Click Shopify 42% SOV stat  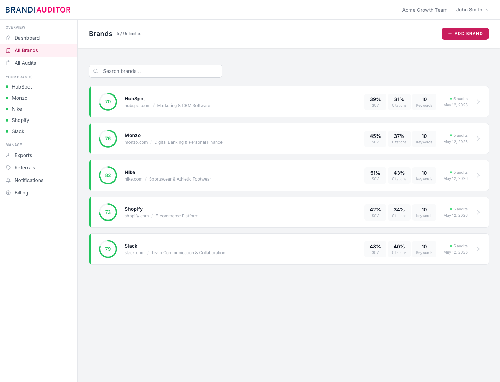tap(375, 212)
